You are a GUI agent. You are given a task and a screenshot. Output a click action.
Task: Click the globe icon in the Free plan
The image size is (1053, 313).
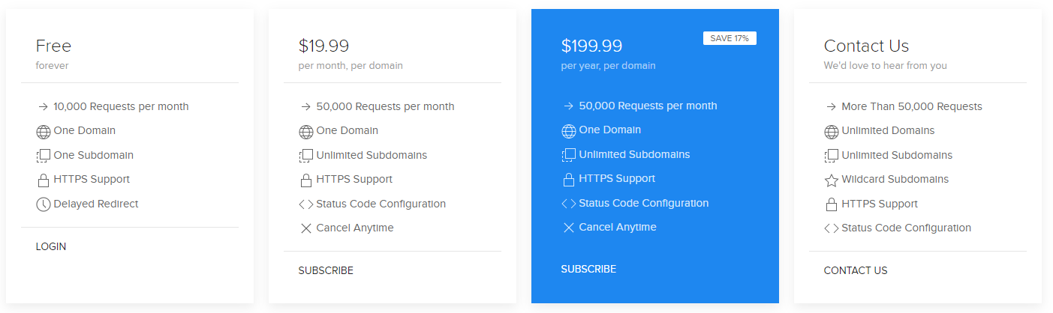pos(44,132)
